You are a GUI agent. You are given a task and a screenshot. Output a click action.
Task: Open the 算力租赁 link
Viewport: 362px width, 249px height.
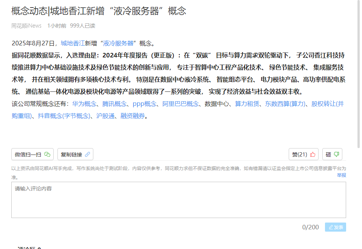[247, 104]
